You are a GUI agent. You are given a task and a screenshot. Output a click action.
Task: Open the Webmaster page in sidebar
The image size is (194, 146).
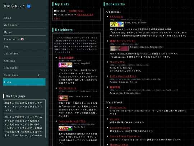(24, 25)
